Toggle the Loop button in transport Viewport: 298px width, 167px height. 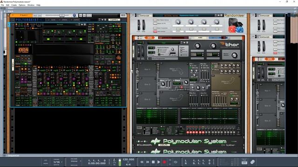(176, 162)
